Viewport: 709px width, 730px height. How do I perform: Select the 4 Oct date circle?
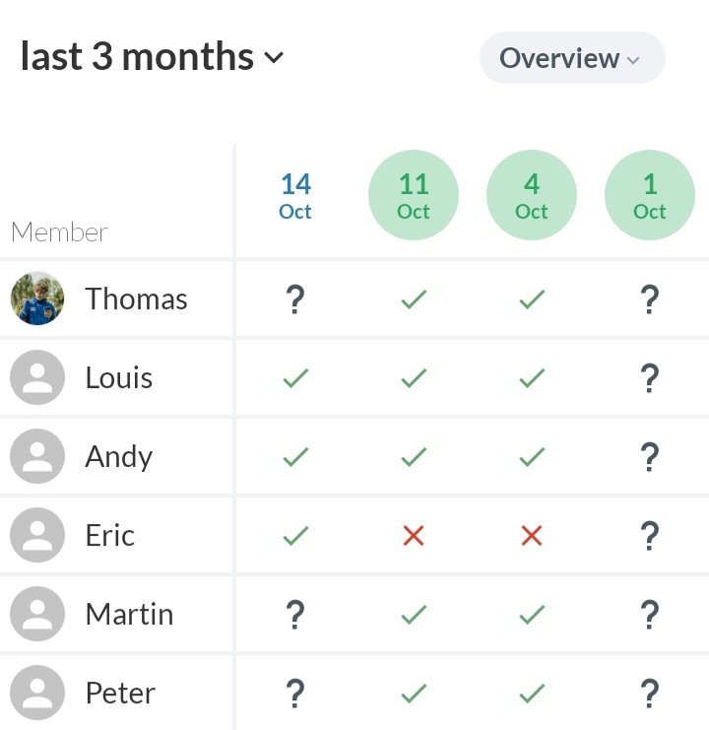pyautogui.click(x=532, y=196)
